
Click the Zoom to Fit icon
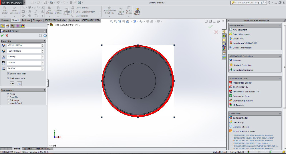click(x=111, y=21)
